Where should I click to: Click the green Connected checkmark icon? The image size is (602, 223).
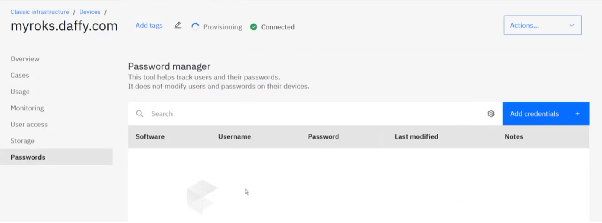coord(253,27)
